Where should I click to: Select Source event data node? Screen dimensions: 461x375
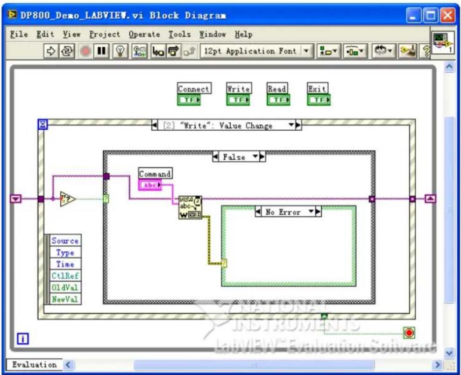[x=65, y=241]
